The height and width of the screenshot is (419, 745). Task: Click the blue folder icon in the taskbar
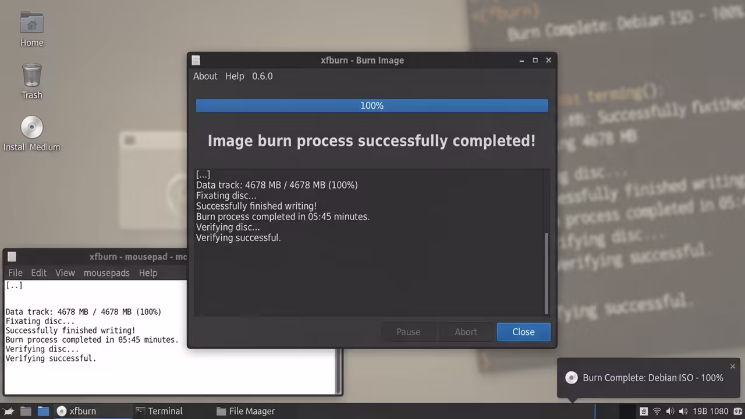click(44, 411)
